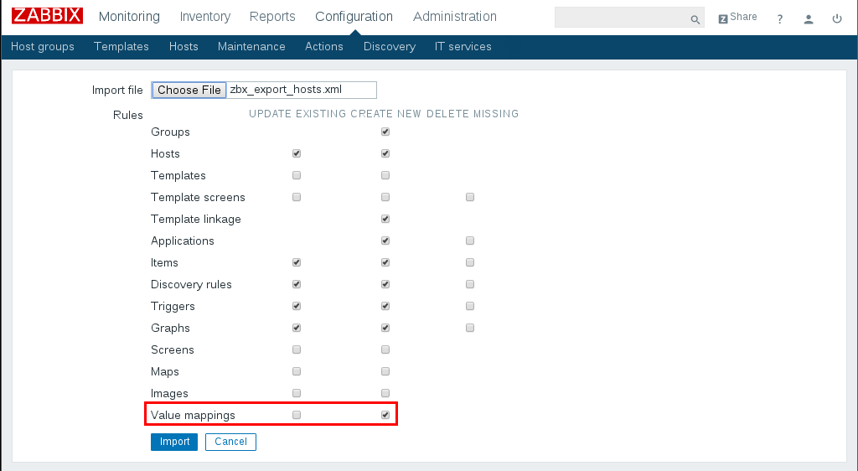Click the DELETE MISSING column header
Screen dimensions: 858x471
(473, 114)
